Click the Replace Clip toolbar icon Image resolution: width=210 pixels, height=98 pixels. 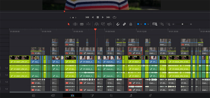point(109,24)
